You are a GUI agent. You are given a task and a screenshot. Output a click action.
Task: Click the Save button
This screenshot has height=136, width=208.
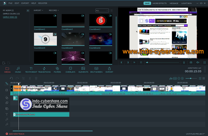(x=147, y=3)
